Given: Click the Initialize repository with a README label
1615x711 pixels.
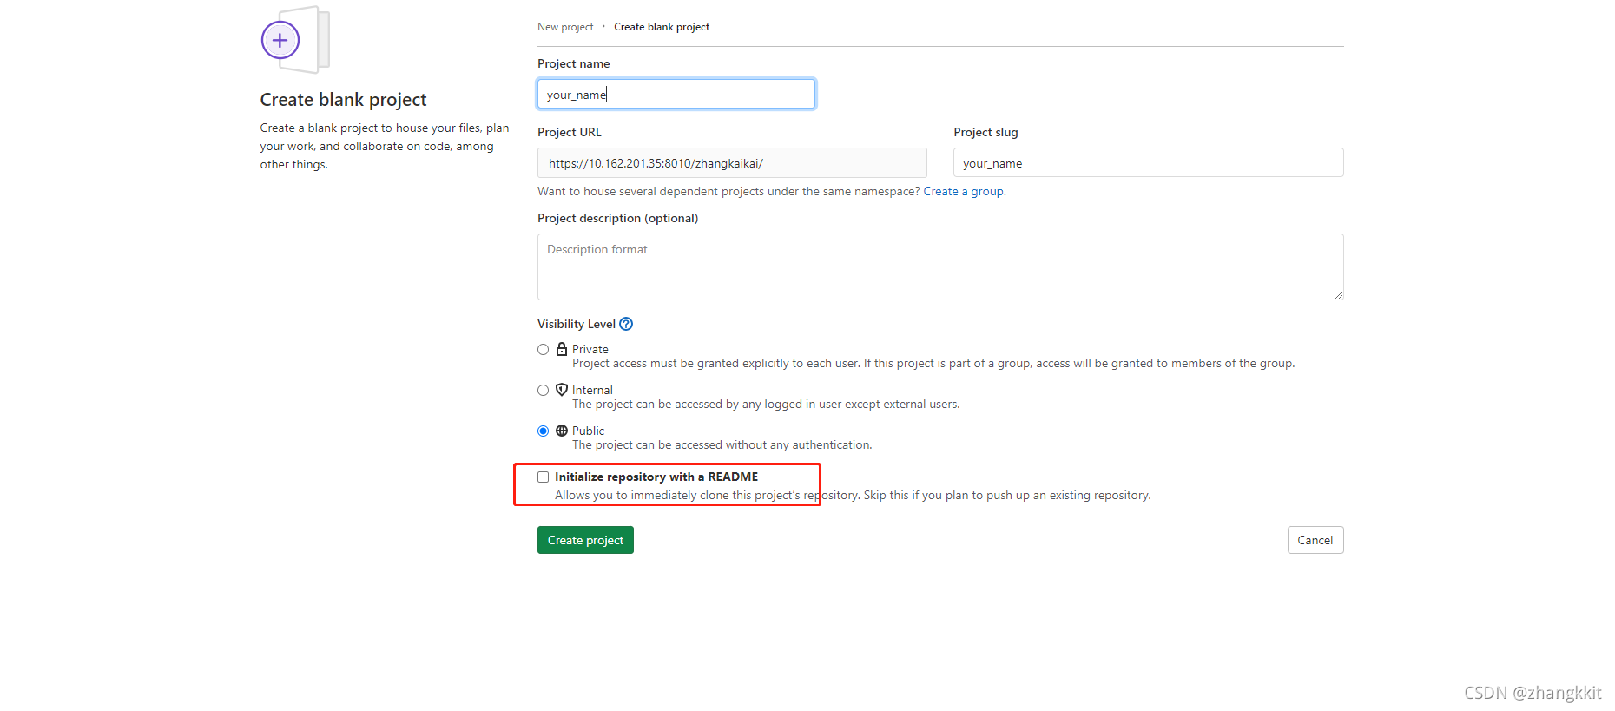Looking at the screenshot, I should point(656,477).
